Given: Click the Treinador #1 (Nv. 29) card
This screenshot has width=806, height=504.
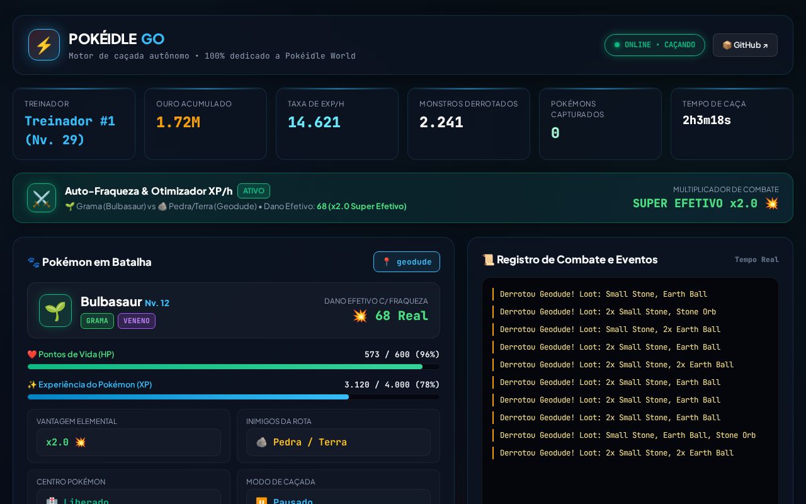Looking at the screenshot, I should pyautogui.click(x=74, y=123).
